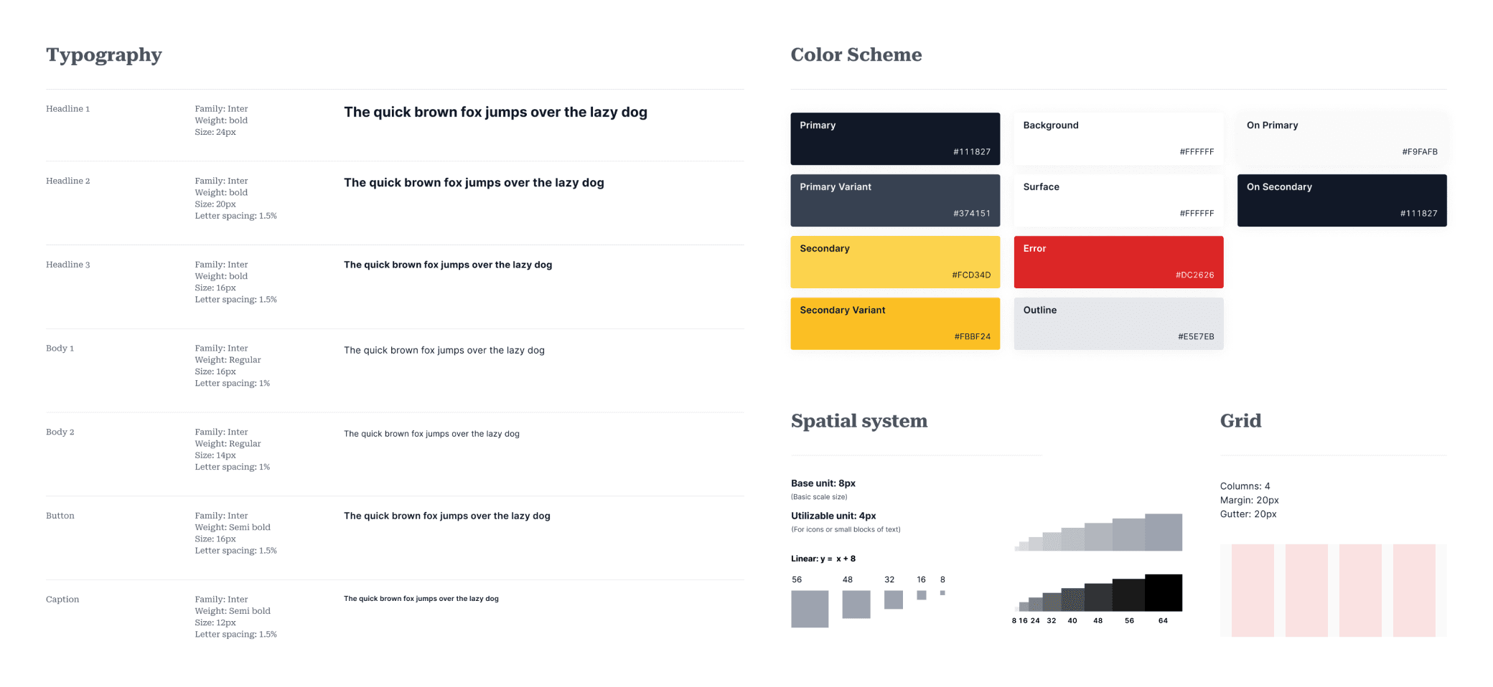Screen dimensions: 1493x687
Task: Click the On Secondary color swatch
Action: click(1341, 200)
